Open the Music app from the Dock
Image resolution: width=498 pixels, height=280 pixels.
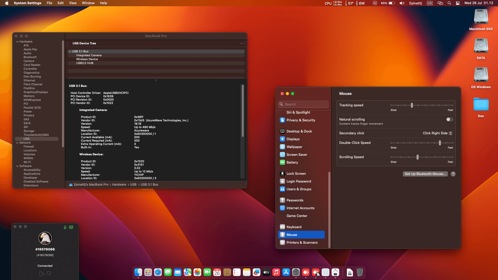(276, 272)
